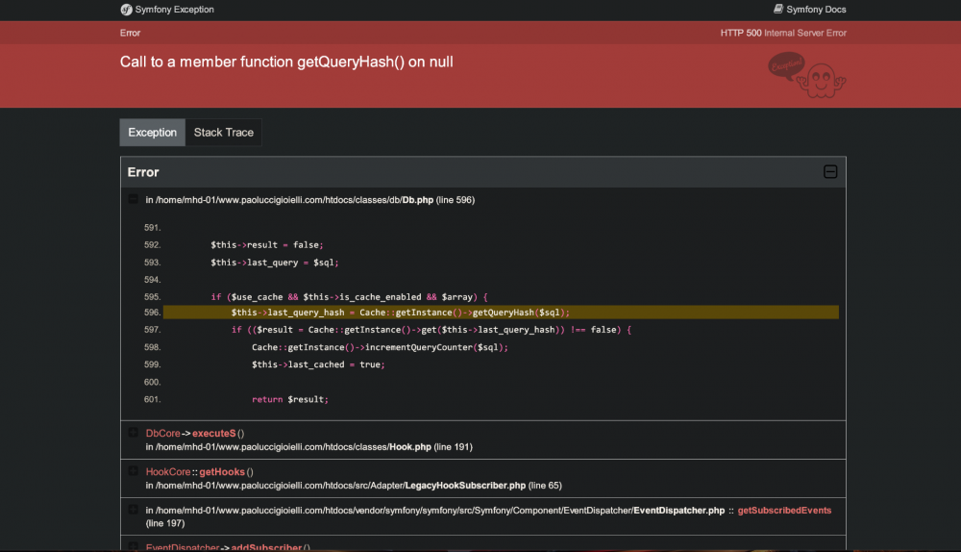Click the Symfony Docs book icon
Screen dimensions: 961x552
778,10
